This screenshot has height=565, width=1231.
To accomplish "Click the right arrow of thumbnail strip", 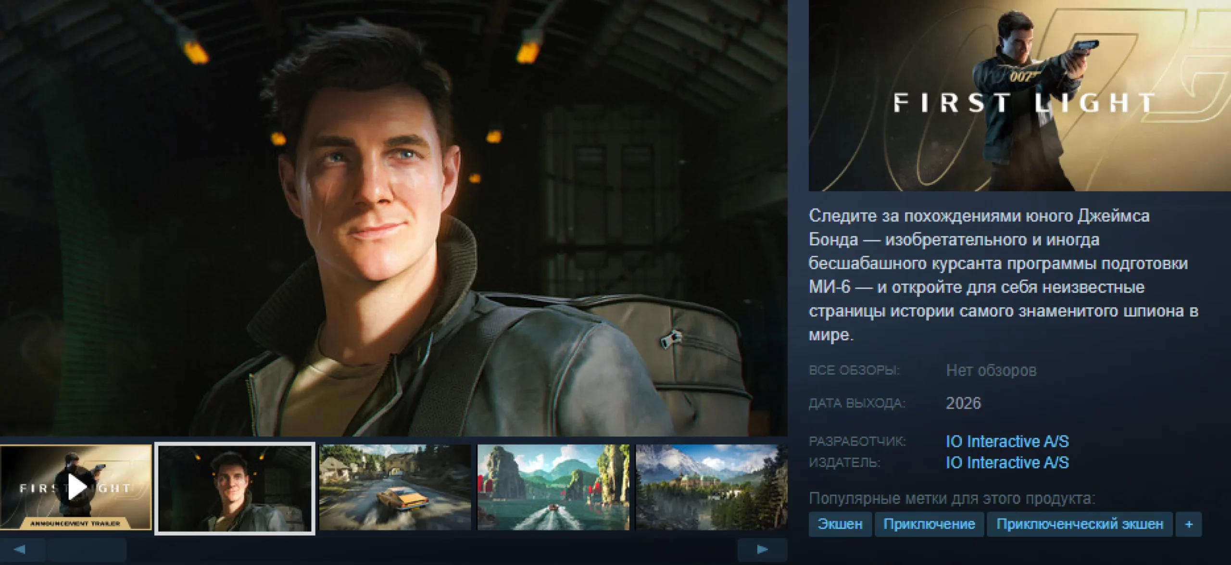I will pos(762,549).
